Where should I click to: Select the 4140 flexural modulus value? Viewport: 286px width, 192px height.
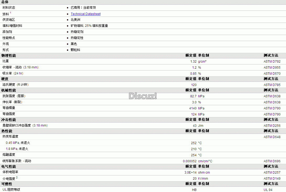pos(193,108)
